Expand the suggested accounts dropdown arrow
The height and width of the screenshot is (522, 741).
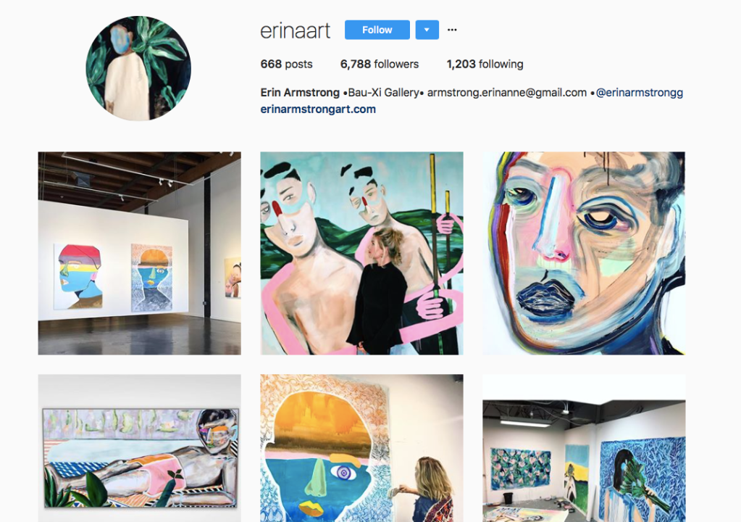(427, 30)
